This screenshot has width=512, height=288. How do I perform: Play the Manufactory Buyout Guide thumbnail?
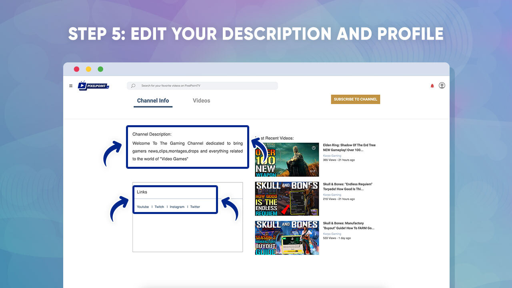click(287, 238)
